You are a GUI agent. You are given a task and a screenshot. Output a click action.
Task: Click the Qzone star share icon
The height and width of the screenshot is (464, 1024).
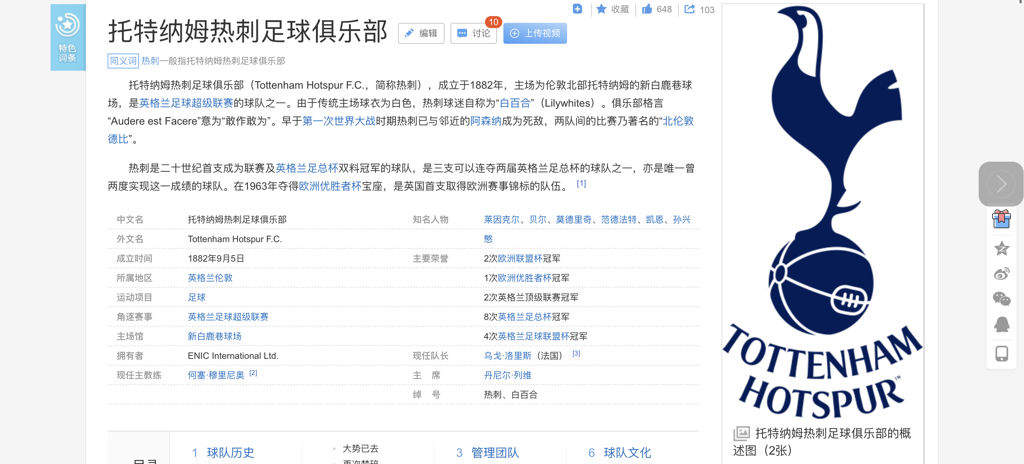tap(1002, 248)
